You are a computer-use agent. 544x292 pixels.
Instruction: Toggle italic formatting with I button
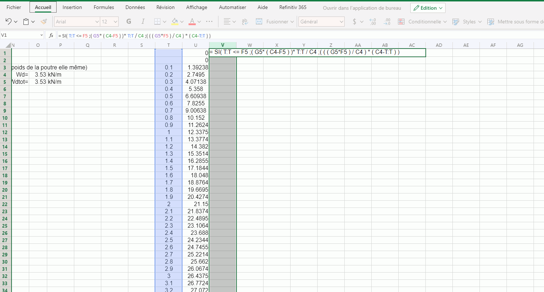point(143,22)
